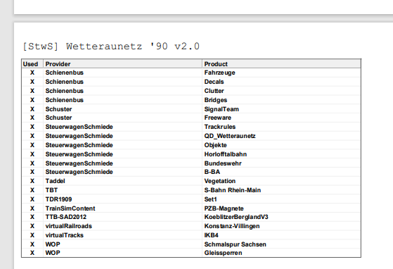
Task: Click the X mark in the Horlofftalbahn row
Action: 32,154
